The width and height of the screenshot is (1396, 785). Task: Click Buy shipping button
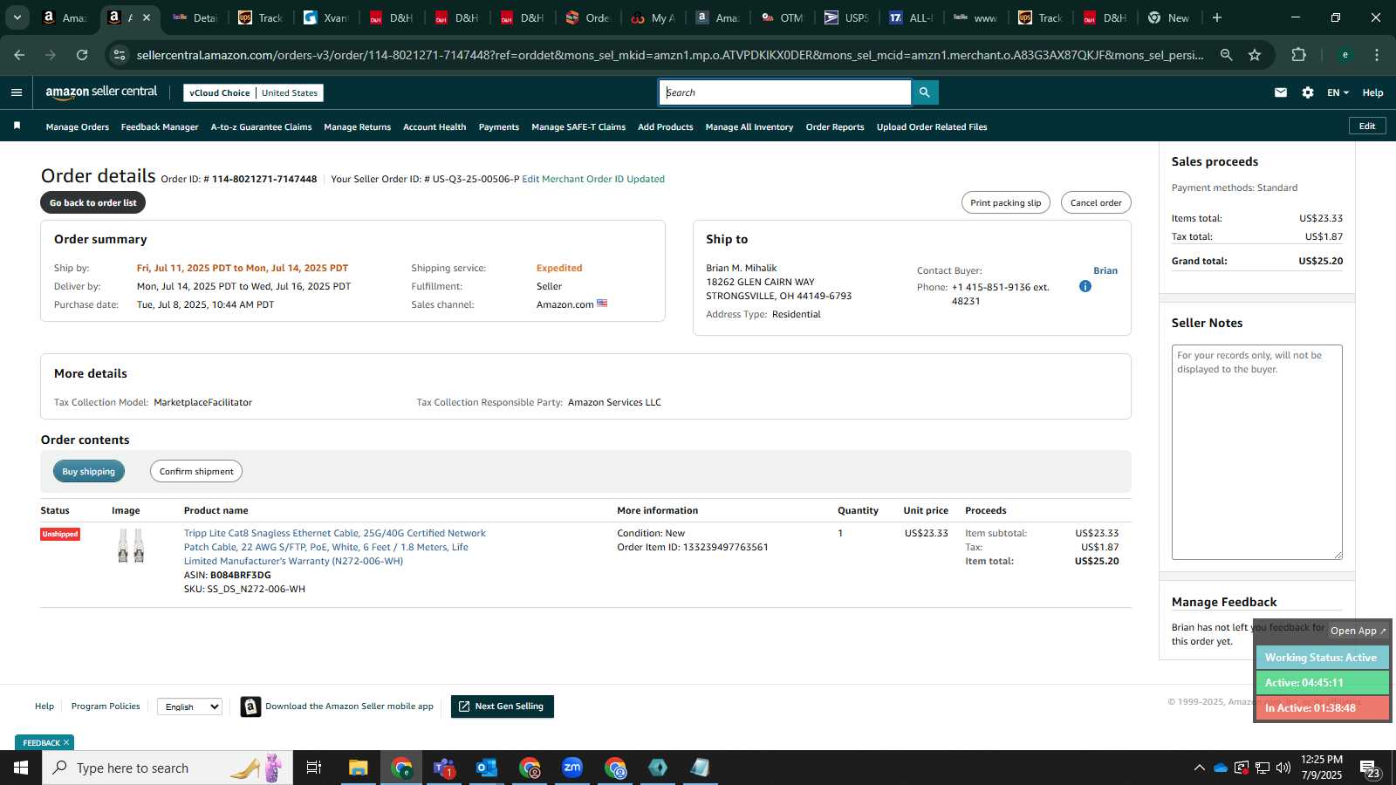(88, 471)
